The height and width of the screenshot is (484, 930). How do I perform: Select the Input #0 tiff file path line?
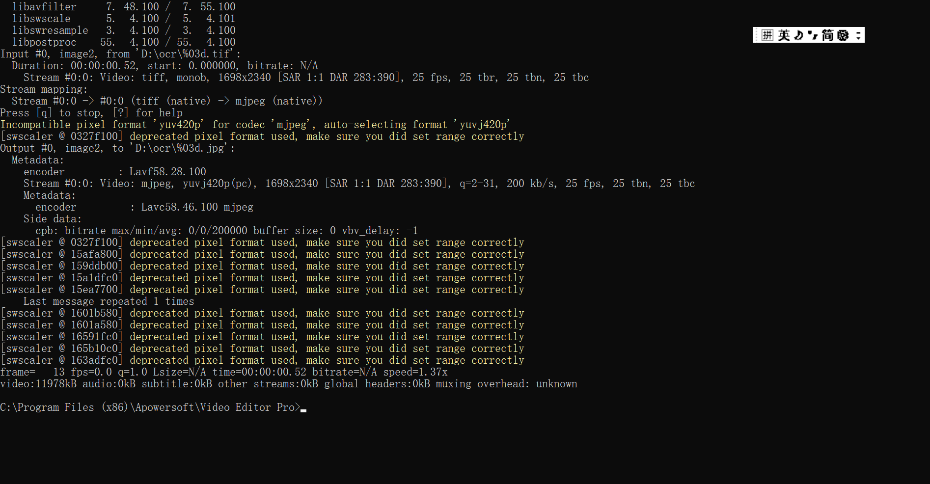coord(120,54)
